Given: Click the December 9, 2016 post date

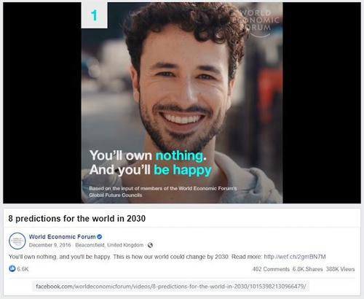Looking at the screenshot, I should (50, 245).
